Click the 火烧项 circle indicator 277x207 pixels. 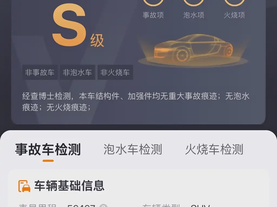point(234,2)
